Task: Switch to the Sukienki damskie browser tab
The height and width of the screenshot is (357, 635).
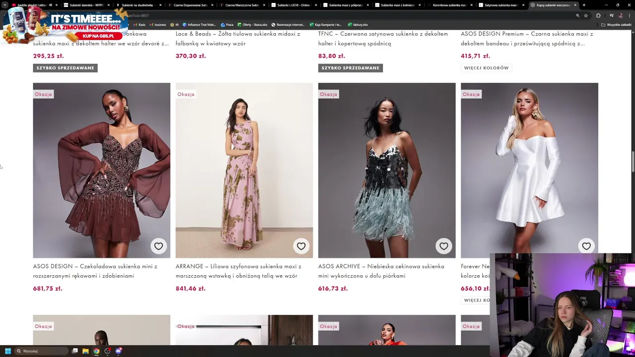Action: pos(86,5)
